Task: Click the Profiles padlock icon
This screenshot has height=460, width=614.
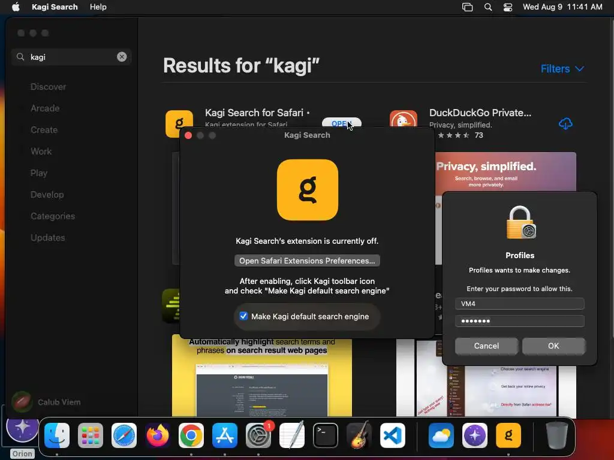Action: [520, 223]
